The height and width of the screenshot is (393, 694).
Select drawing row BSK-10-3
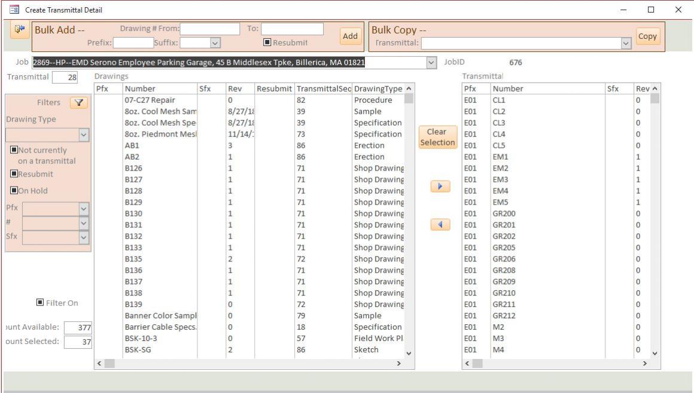tap(249, 339)
